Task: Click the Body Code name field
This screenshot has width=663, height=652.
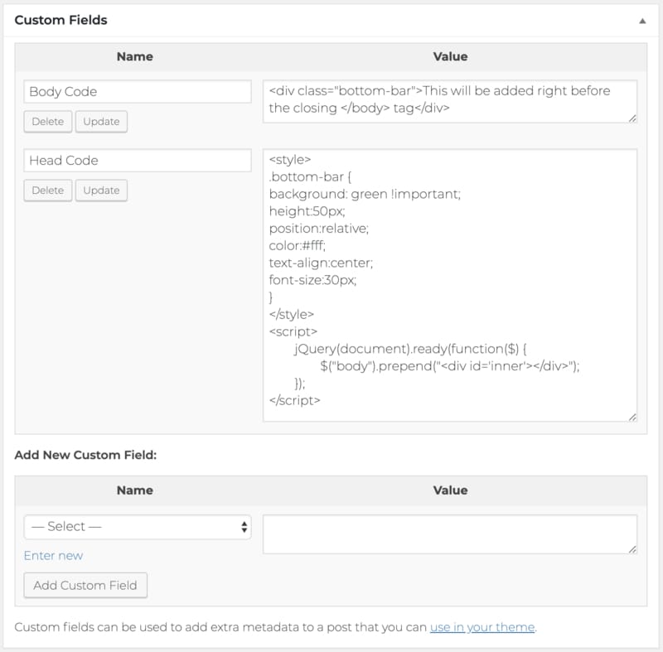Action: pyautogui.click(x=138, y=91)
